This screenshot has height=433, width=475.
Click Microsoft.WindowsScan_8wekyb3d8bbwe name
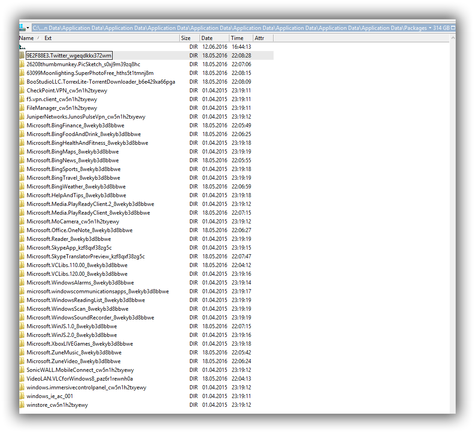[x=78, y=309]
